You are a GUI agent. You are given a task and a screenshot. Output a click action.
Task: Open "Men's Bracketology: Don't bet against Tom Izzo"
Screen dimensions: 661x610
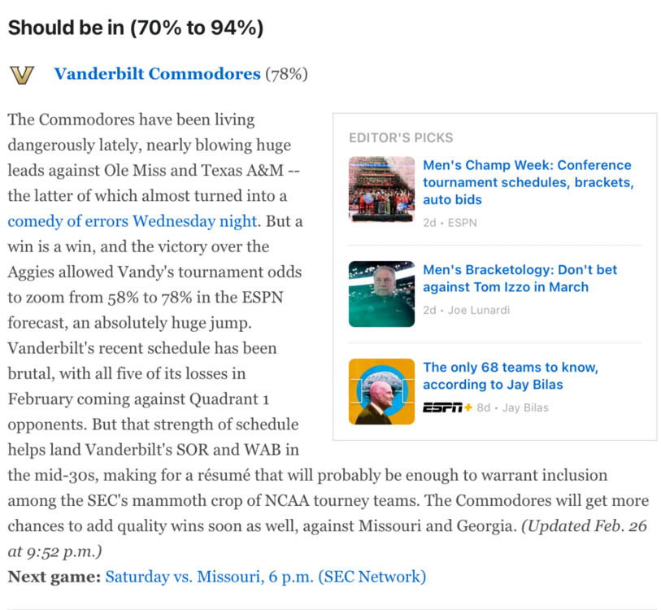tap(521, 278)
